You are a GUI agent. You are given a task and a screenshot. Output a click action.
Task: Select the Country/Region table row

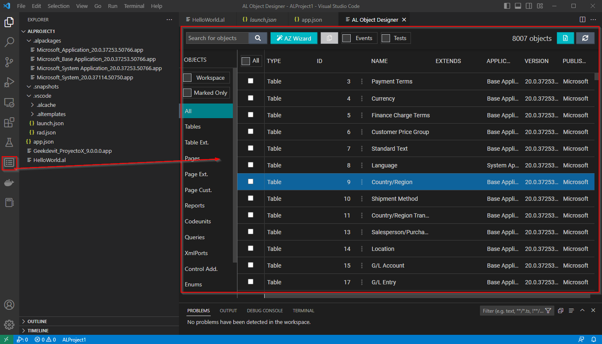[416, 182]
